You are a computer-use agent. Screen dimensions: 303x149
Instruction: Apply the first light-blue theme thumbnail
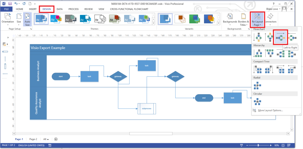[x=41, y=19]
